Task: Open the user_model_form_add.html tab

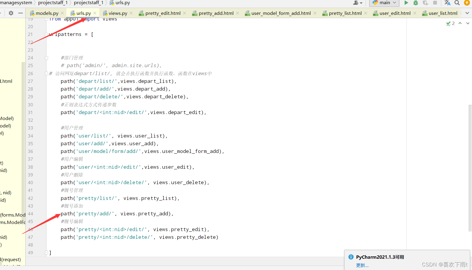Action: pos(281,13)
